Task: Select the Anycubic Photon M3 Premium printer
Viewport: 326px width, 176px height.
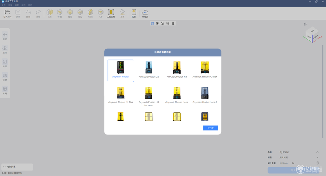Action: (149, 96)
